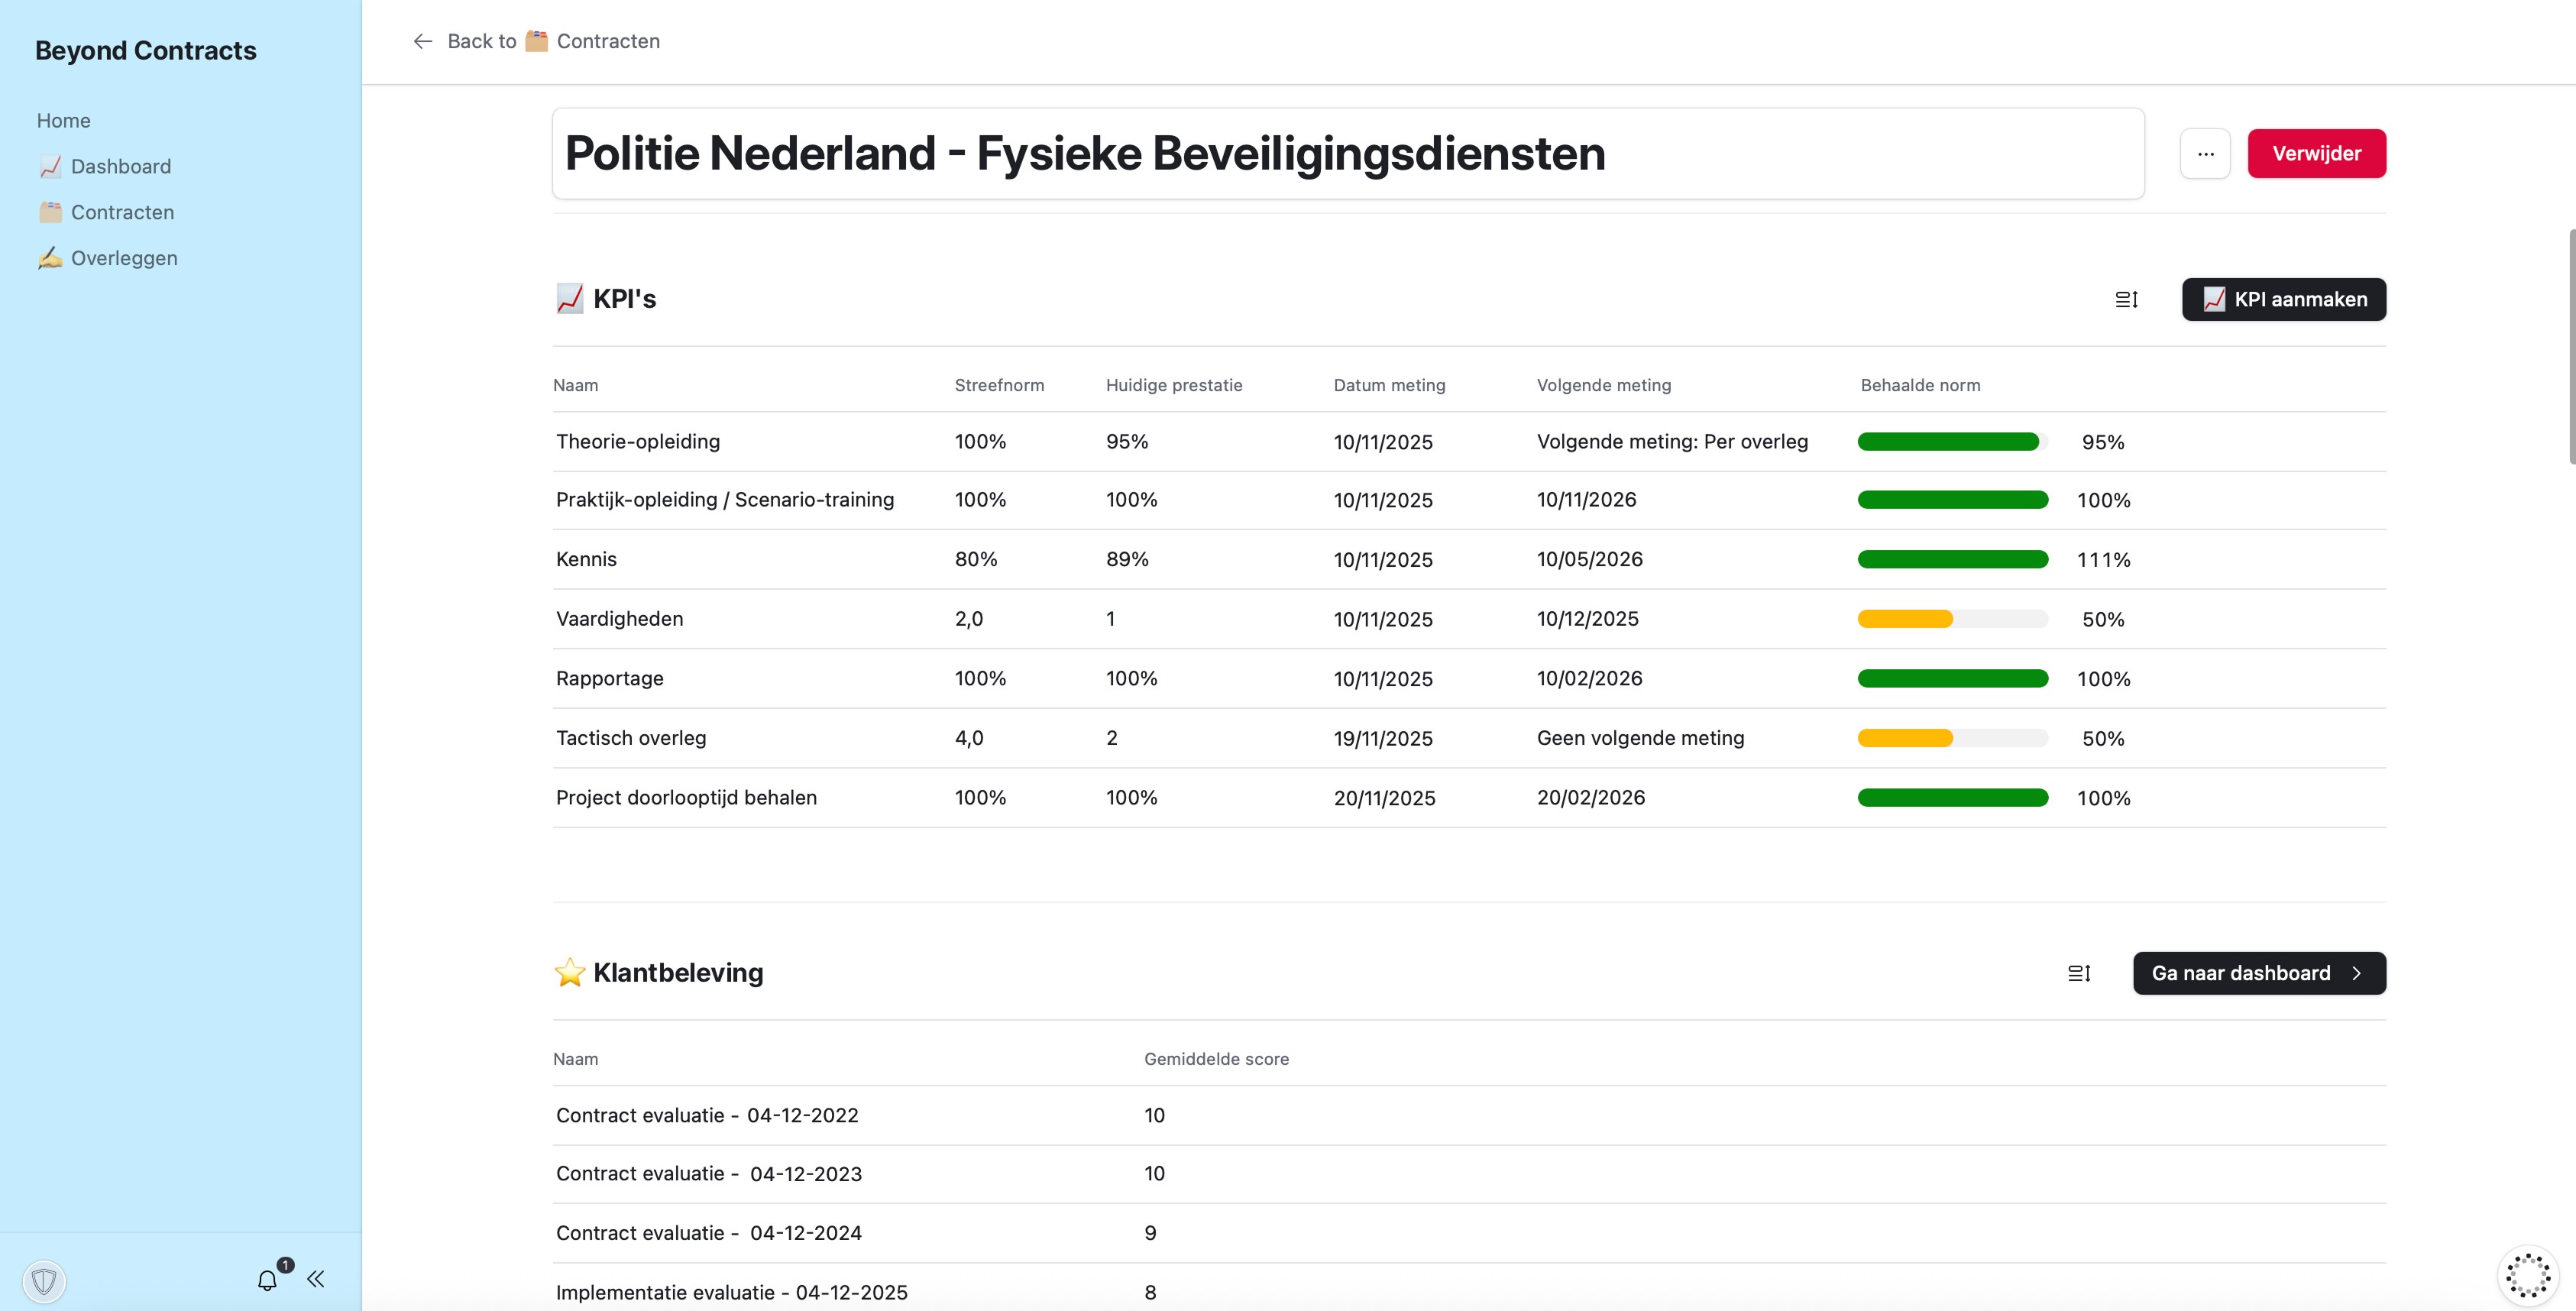Screen dimensions: 2576x1311
Task: Collapse the sidebar with the double chevron
Action: pyautogui.click(x=316, y=1278)
